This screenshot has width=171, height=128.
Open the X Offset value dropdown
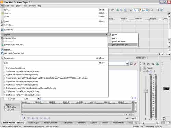[x=39, y=99]
